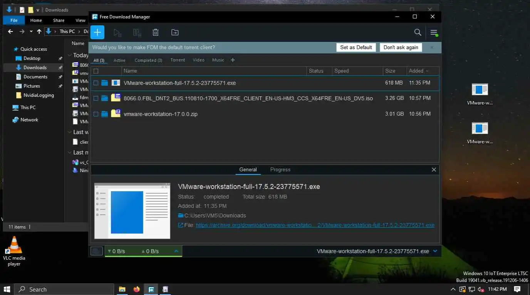Viewport: 530px width, 295px height.
Task: Check the 8066.0.FBL_DNT2 iso row checkbox
Action: click(x=96, y=98)
